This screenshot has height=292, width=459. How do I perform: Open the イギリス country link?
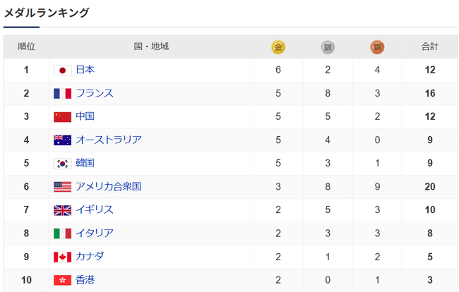pos(95,210)
